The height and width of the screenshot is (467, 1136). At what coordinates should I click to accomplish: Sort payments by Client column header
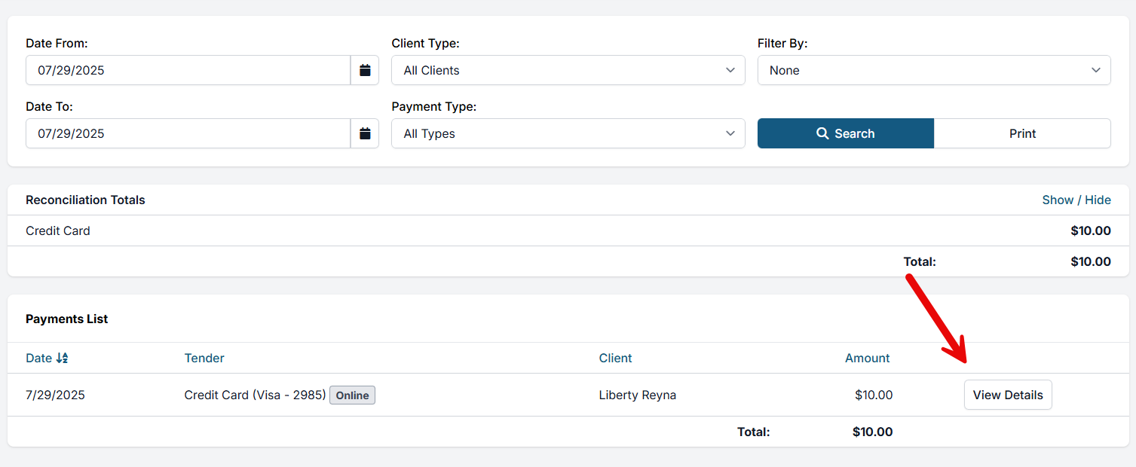[615, 359]
